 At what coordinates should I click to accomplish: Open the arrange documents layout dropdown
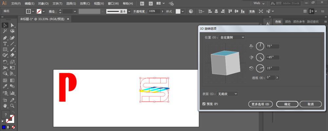pyautogui.click(x=160, y=3)
